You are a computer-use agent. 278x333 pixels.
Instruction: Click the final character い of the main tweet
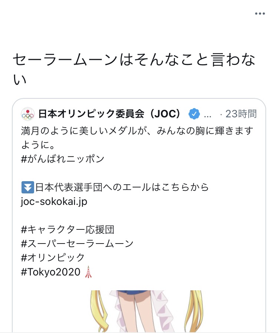[x=20, y=80]
